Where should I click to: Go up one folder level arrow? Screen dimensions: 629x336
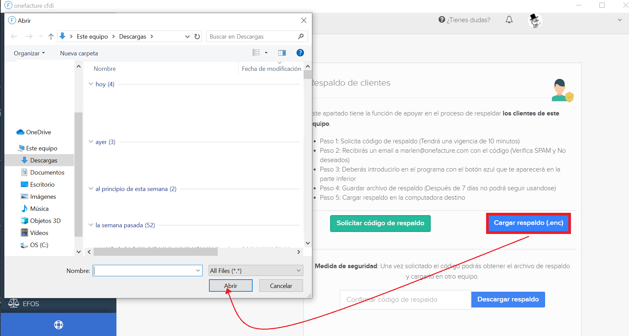(51, 37)
